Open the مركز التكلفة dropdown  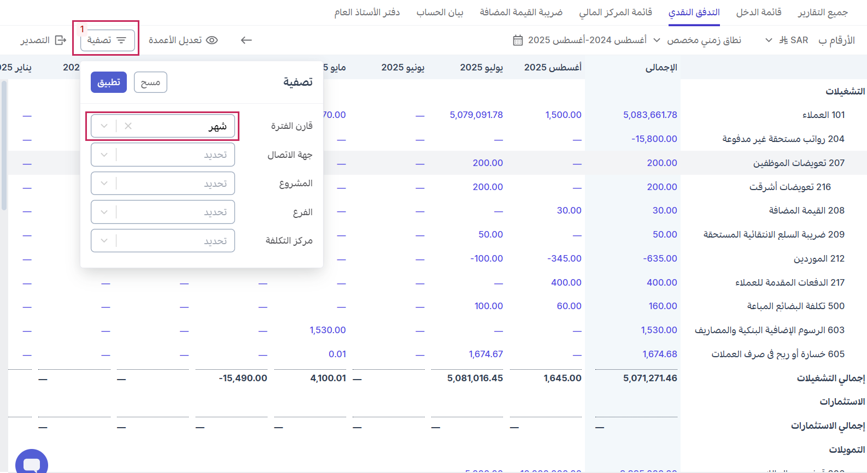click(x=163, y=241)
